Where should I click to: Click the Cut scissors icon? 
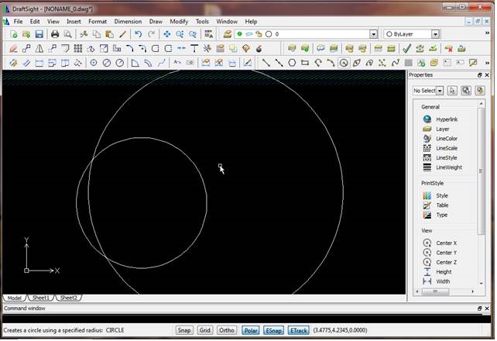(x=84, y=34)
